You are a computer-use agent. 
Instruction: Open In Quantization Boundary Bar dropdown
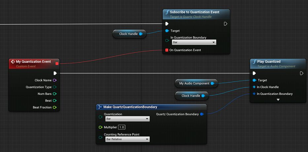[x=194, y=43]
